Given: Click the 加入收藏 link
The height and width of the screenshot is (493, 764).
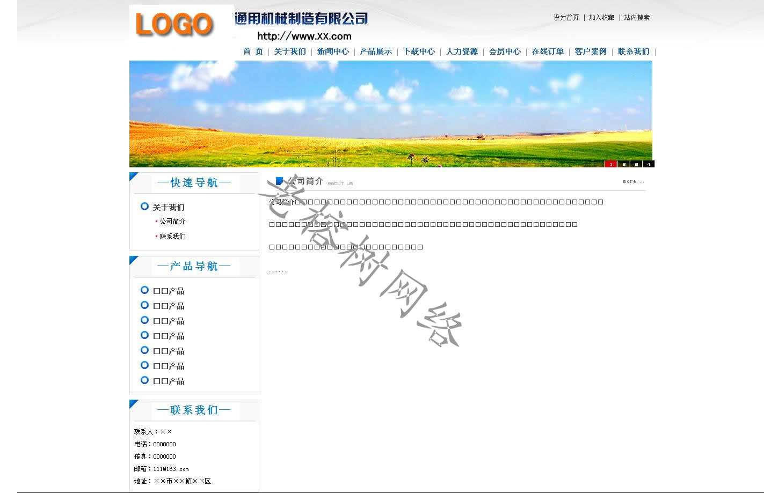Looking at the screenshot, I should coord(601,18).
